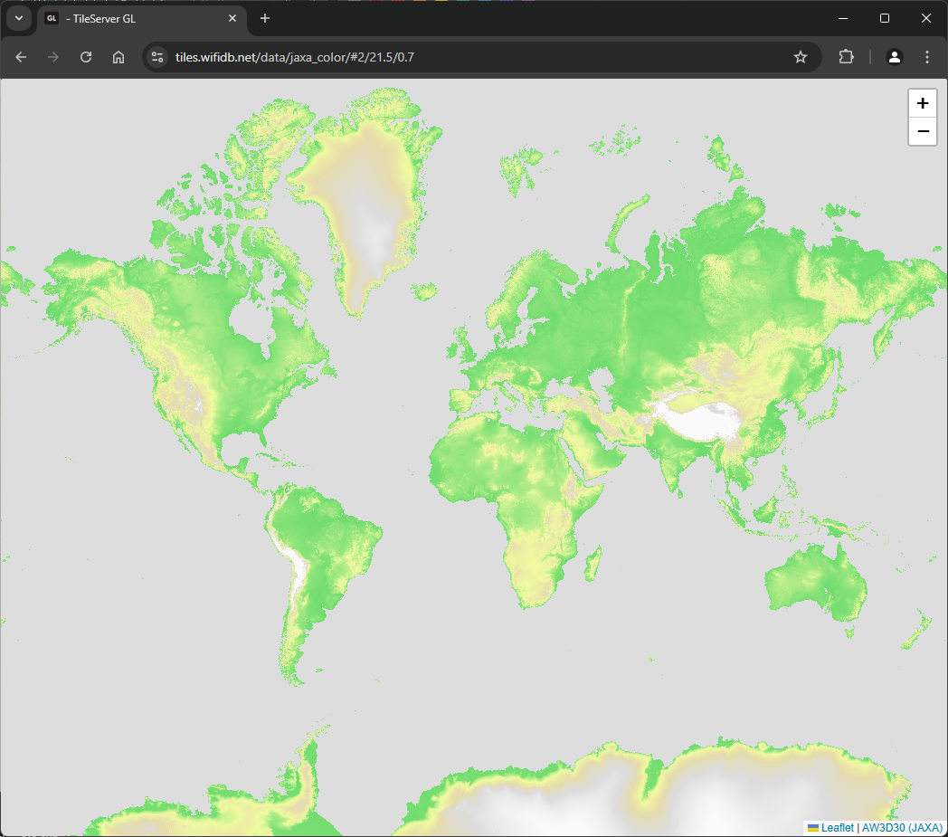
Task: Expand the tab search dropdown chevron
Action: pyautogui.click(x=18, y=18)
